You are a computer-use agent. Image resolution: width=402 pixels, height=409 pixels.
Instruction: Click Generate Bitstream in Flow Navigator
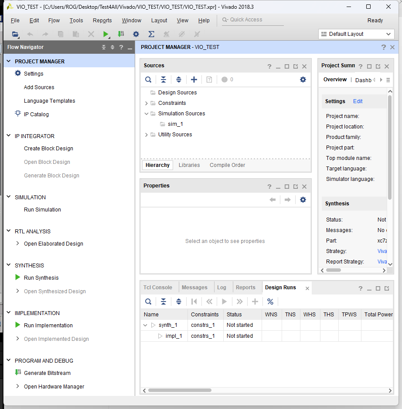[47, 373]
